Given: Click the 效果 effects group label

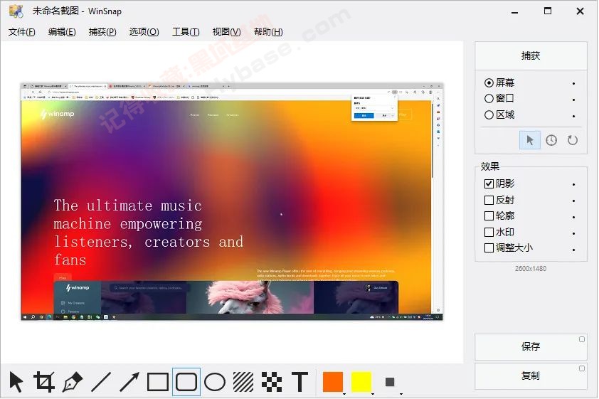Looking at the screenshot, I should [x=489, y=166].
